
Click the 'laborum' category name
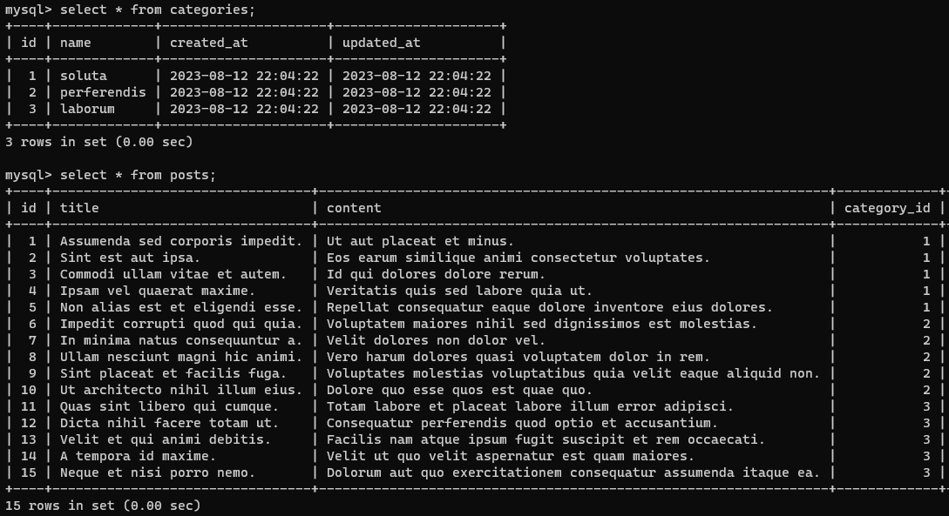(x=87, y=109)
